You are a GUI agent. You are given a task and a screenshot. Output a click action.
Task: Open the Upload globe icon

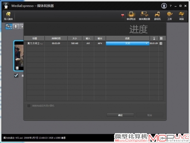pos(169,16)
